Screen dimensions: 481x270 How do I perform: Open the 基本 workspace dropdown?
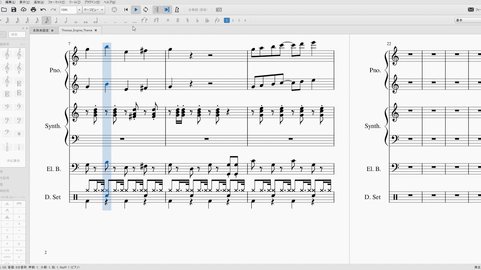(x=467, y=20)
